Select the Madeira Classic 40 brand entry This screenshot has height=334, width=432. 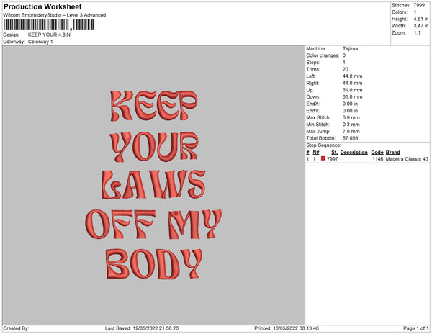coord(407,158)
